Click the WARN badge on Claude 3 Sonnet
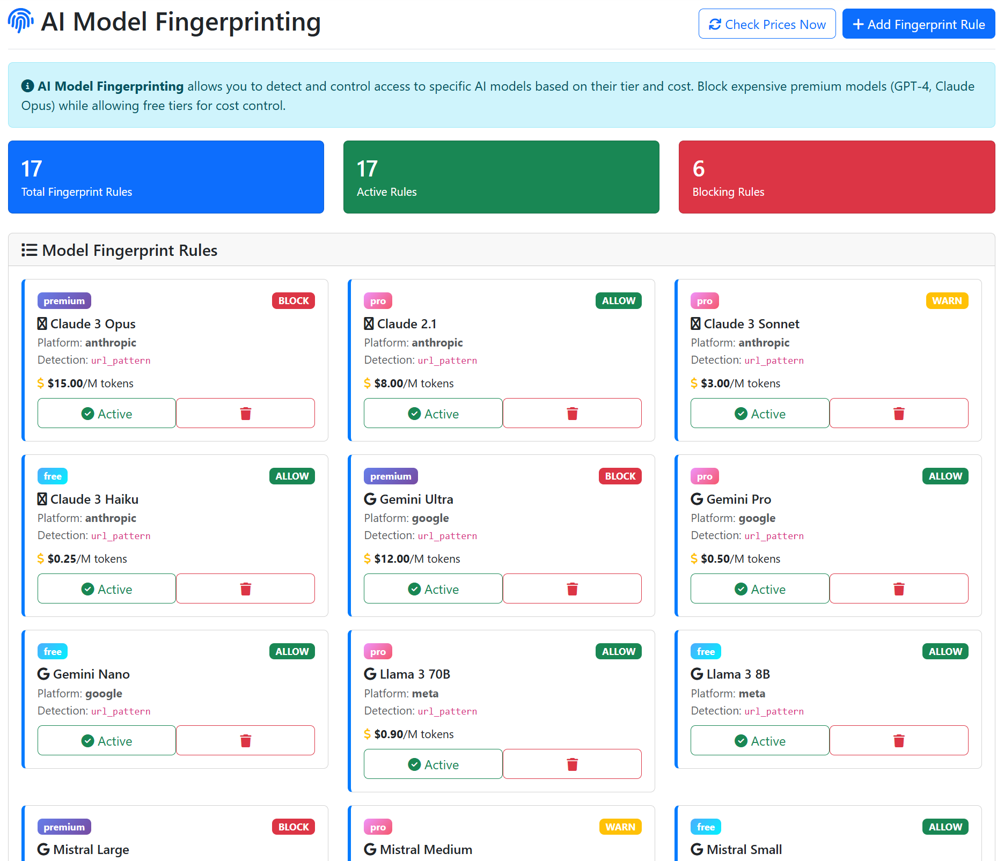 coord(947,300)
